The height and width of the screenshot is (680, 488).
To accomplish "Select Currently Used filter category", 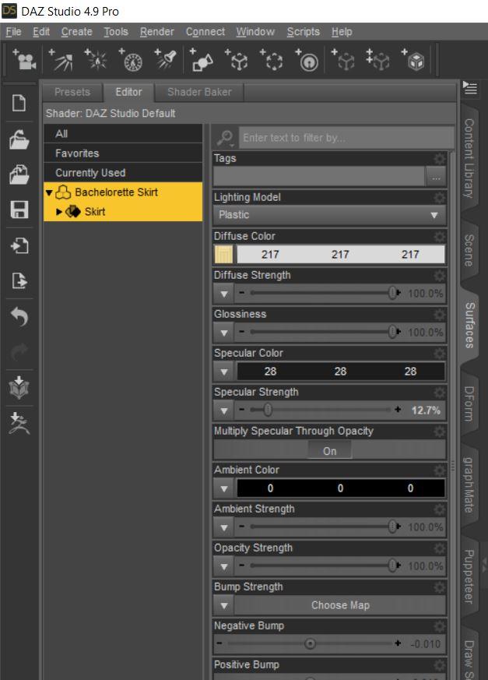I will 123,173.
